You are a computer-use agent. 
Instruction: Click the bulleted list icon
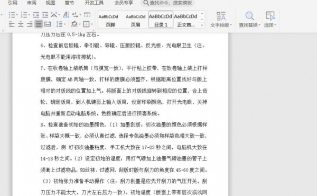(x=12, y=15)
